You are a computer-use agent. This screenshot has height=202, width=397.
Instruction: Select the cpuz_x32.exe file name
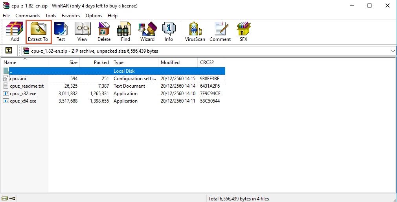[x=23, y=94]
